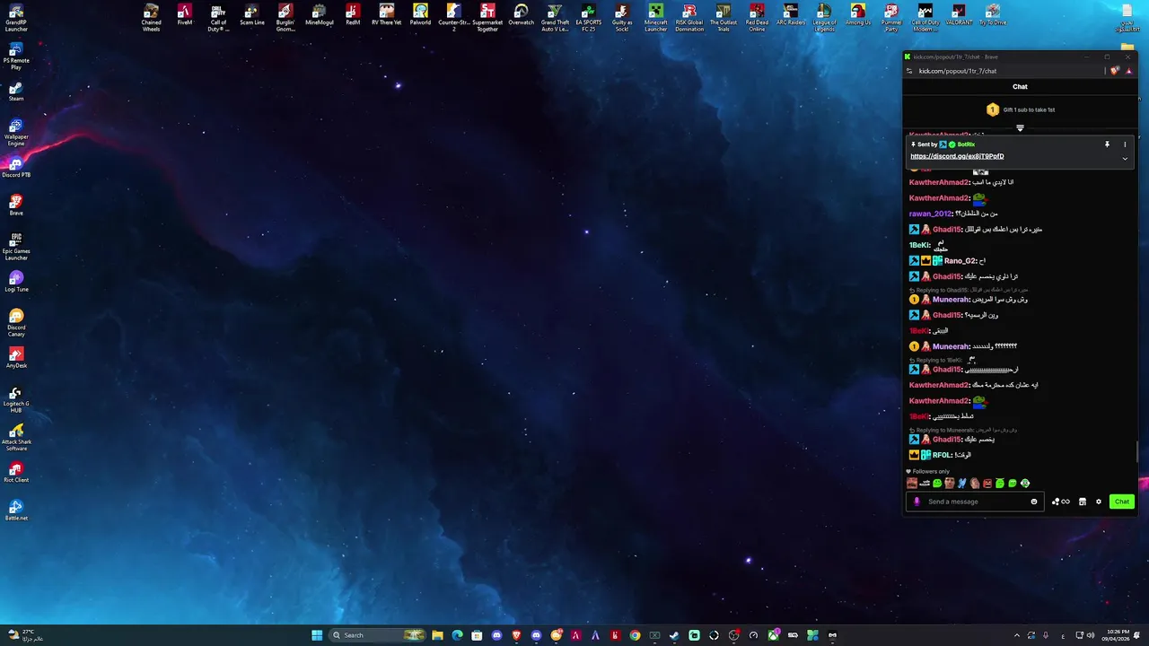Click the kick.com address bar URL

[958, 71]
